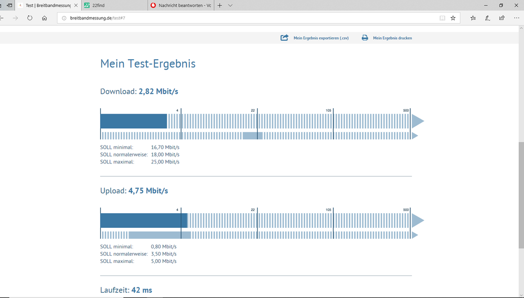
Task: Minimize the browser window
Action: tap(486, 5)
